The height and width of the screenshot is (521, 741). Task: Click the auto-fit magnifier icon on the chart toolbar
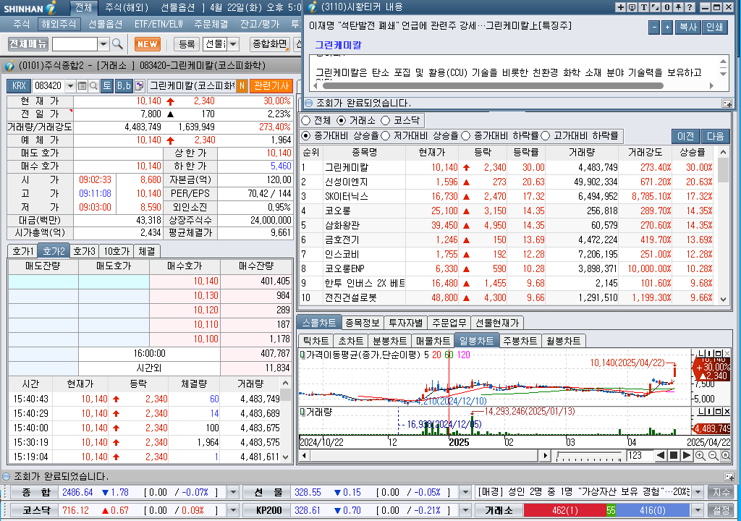click(x=726, y=455)
